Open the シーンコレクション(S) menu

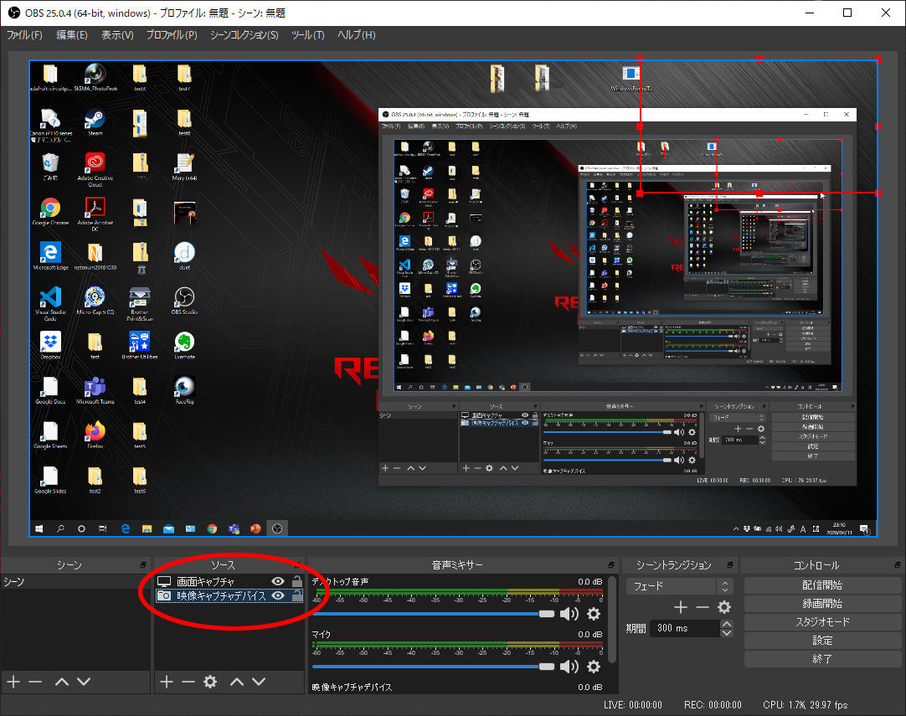pos(244,34)
